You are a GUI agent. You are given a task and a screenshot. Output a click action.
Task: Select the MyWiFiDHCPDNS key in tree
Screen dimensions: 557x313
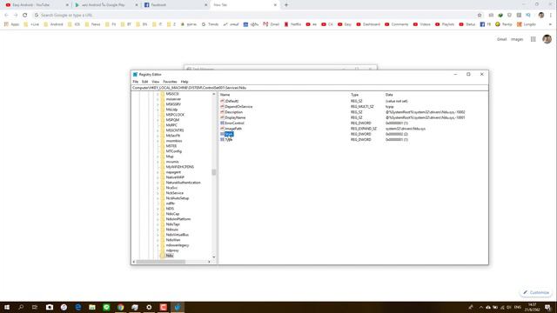[x=180, y=167]
